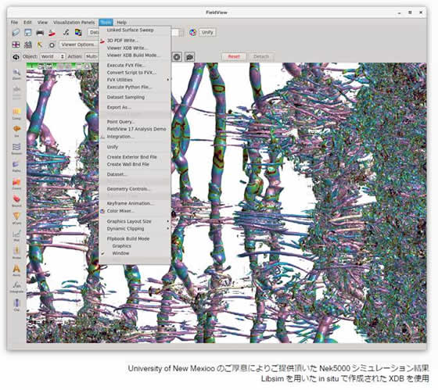The image size is (438, 390).
Task: Open the vCore side panel icon
Action: coord(16,218)
